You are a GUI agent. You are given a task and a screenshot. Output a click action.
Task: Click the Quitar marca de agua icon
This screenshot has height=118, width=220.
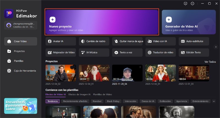116,41
